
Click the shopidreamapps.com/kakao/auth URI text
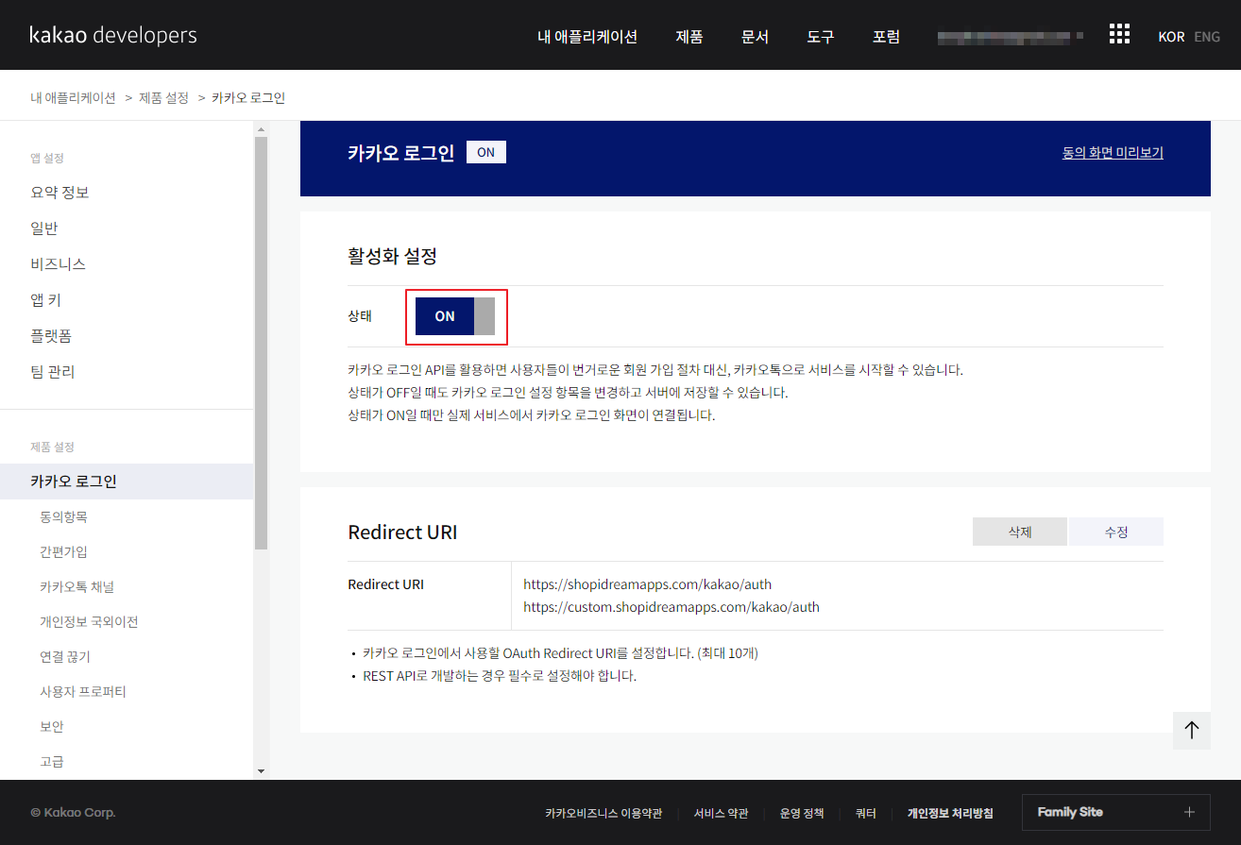(648, 584)
